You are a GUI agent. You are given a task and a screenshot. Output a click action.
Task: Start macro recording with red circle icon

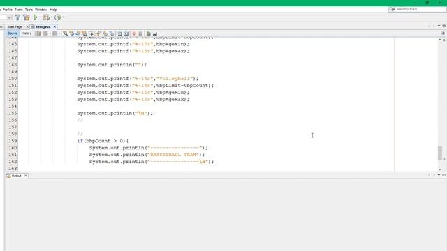[134, 33]
